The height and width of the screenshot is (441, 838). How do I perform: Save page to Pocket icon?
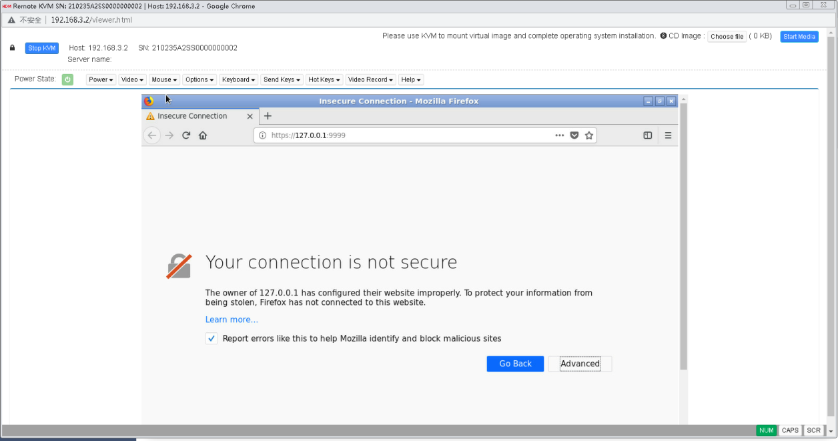click(x=574, y=135)
